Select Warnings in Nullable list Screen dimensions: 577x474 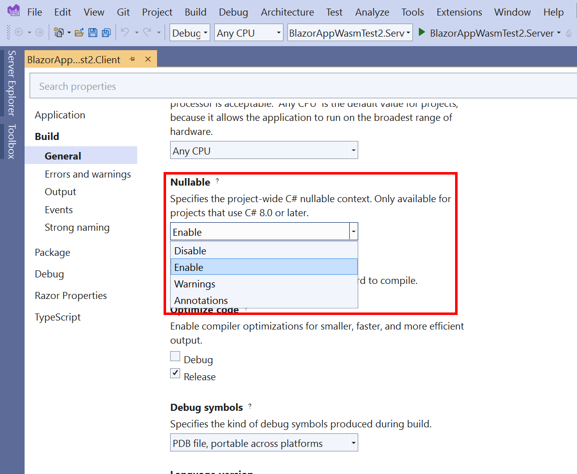click(264, 284)
